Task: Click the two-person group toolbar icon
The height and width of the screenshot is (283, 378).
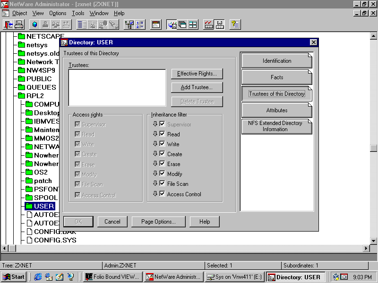Action: [56, 25]
